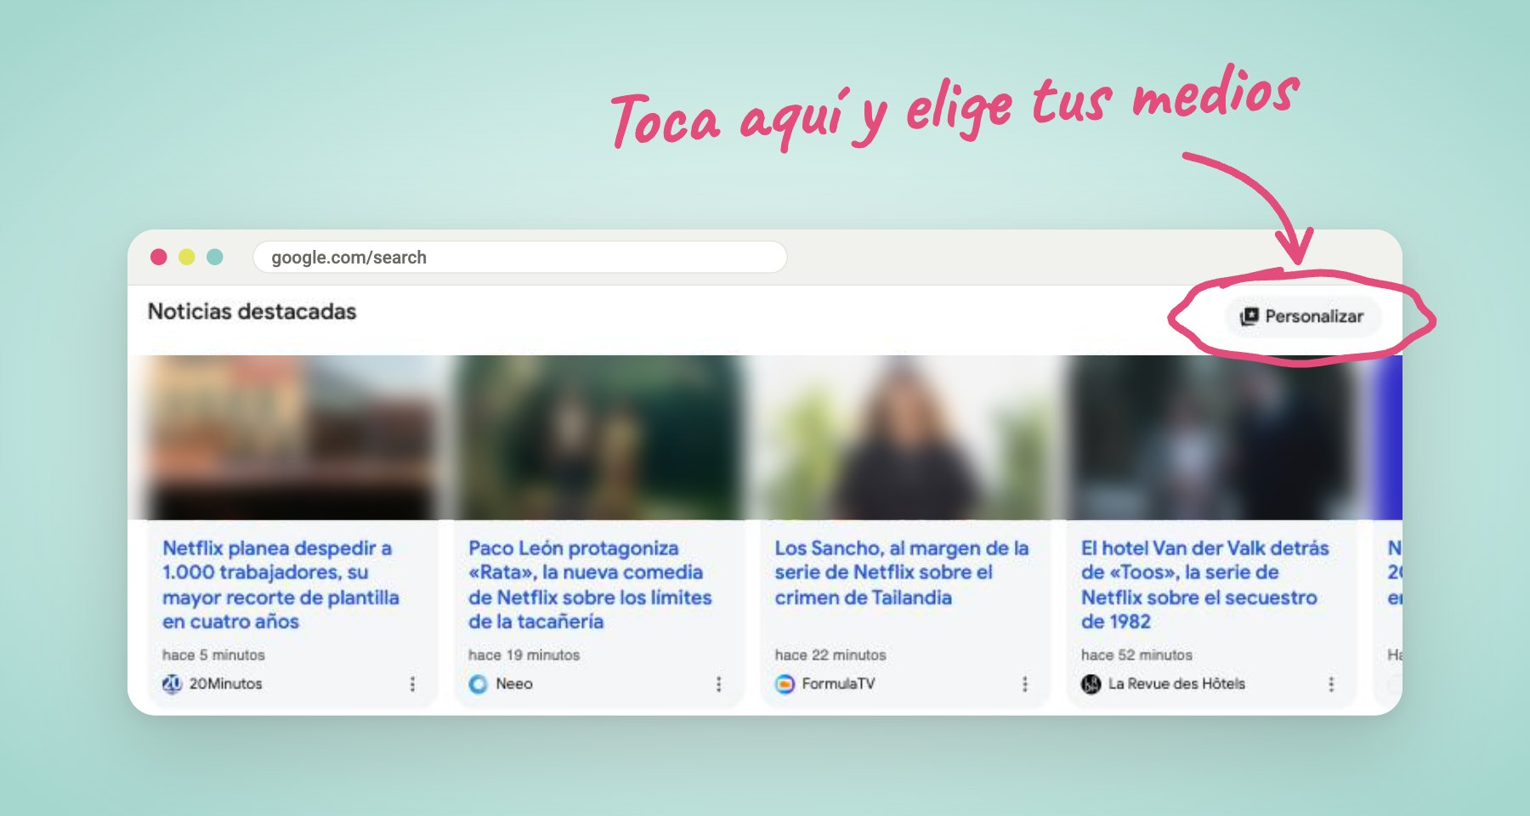This screenshot has width=1530, height=816.
Task: Click the 20Minutos source name
Action: pyautogui.click(x=225, y=683)
